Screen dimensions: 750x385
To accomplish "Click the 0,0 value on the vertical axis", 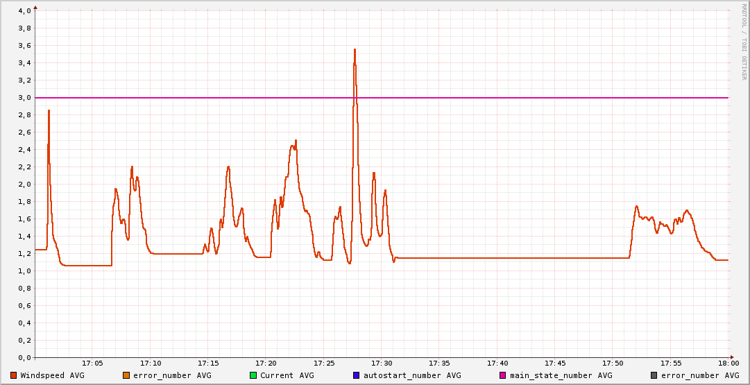I will point(24,358).
